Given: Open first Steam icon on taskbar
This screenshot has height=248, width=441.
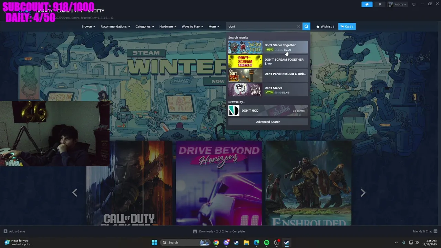Looking at the screenshot, I should click(x=236, y=242).
